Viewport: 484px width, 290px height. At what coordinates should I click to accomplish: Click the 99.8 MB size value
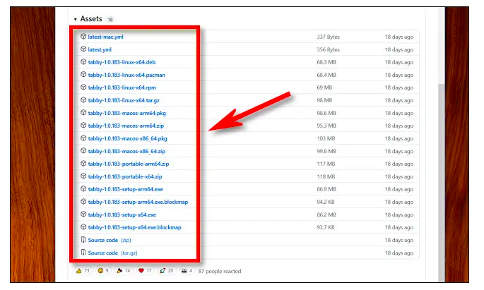pos(326,151)
